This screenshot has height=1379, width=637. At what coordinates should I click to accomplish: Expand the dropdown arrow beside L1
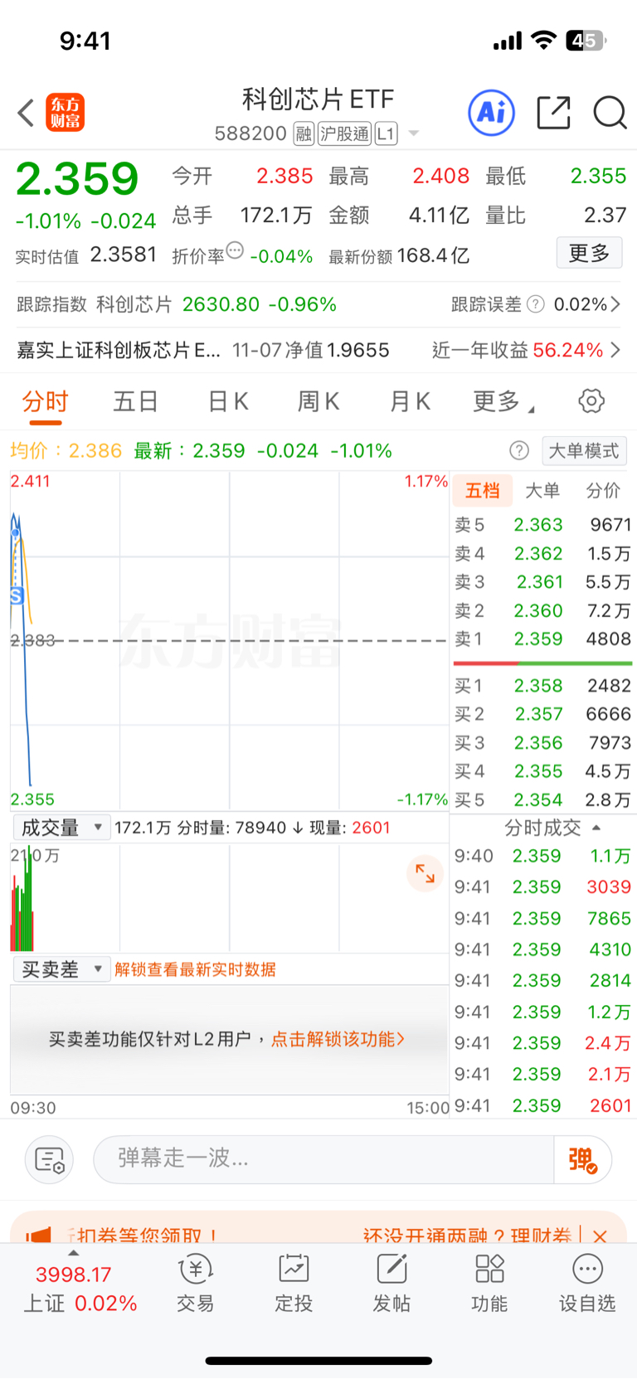coord(414,134)
